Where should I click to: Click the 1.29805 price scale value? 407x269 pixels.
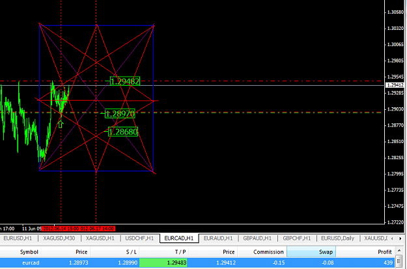[x=395, y=60]
